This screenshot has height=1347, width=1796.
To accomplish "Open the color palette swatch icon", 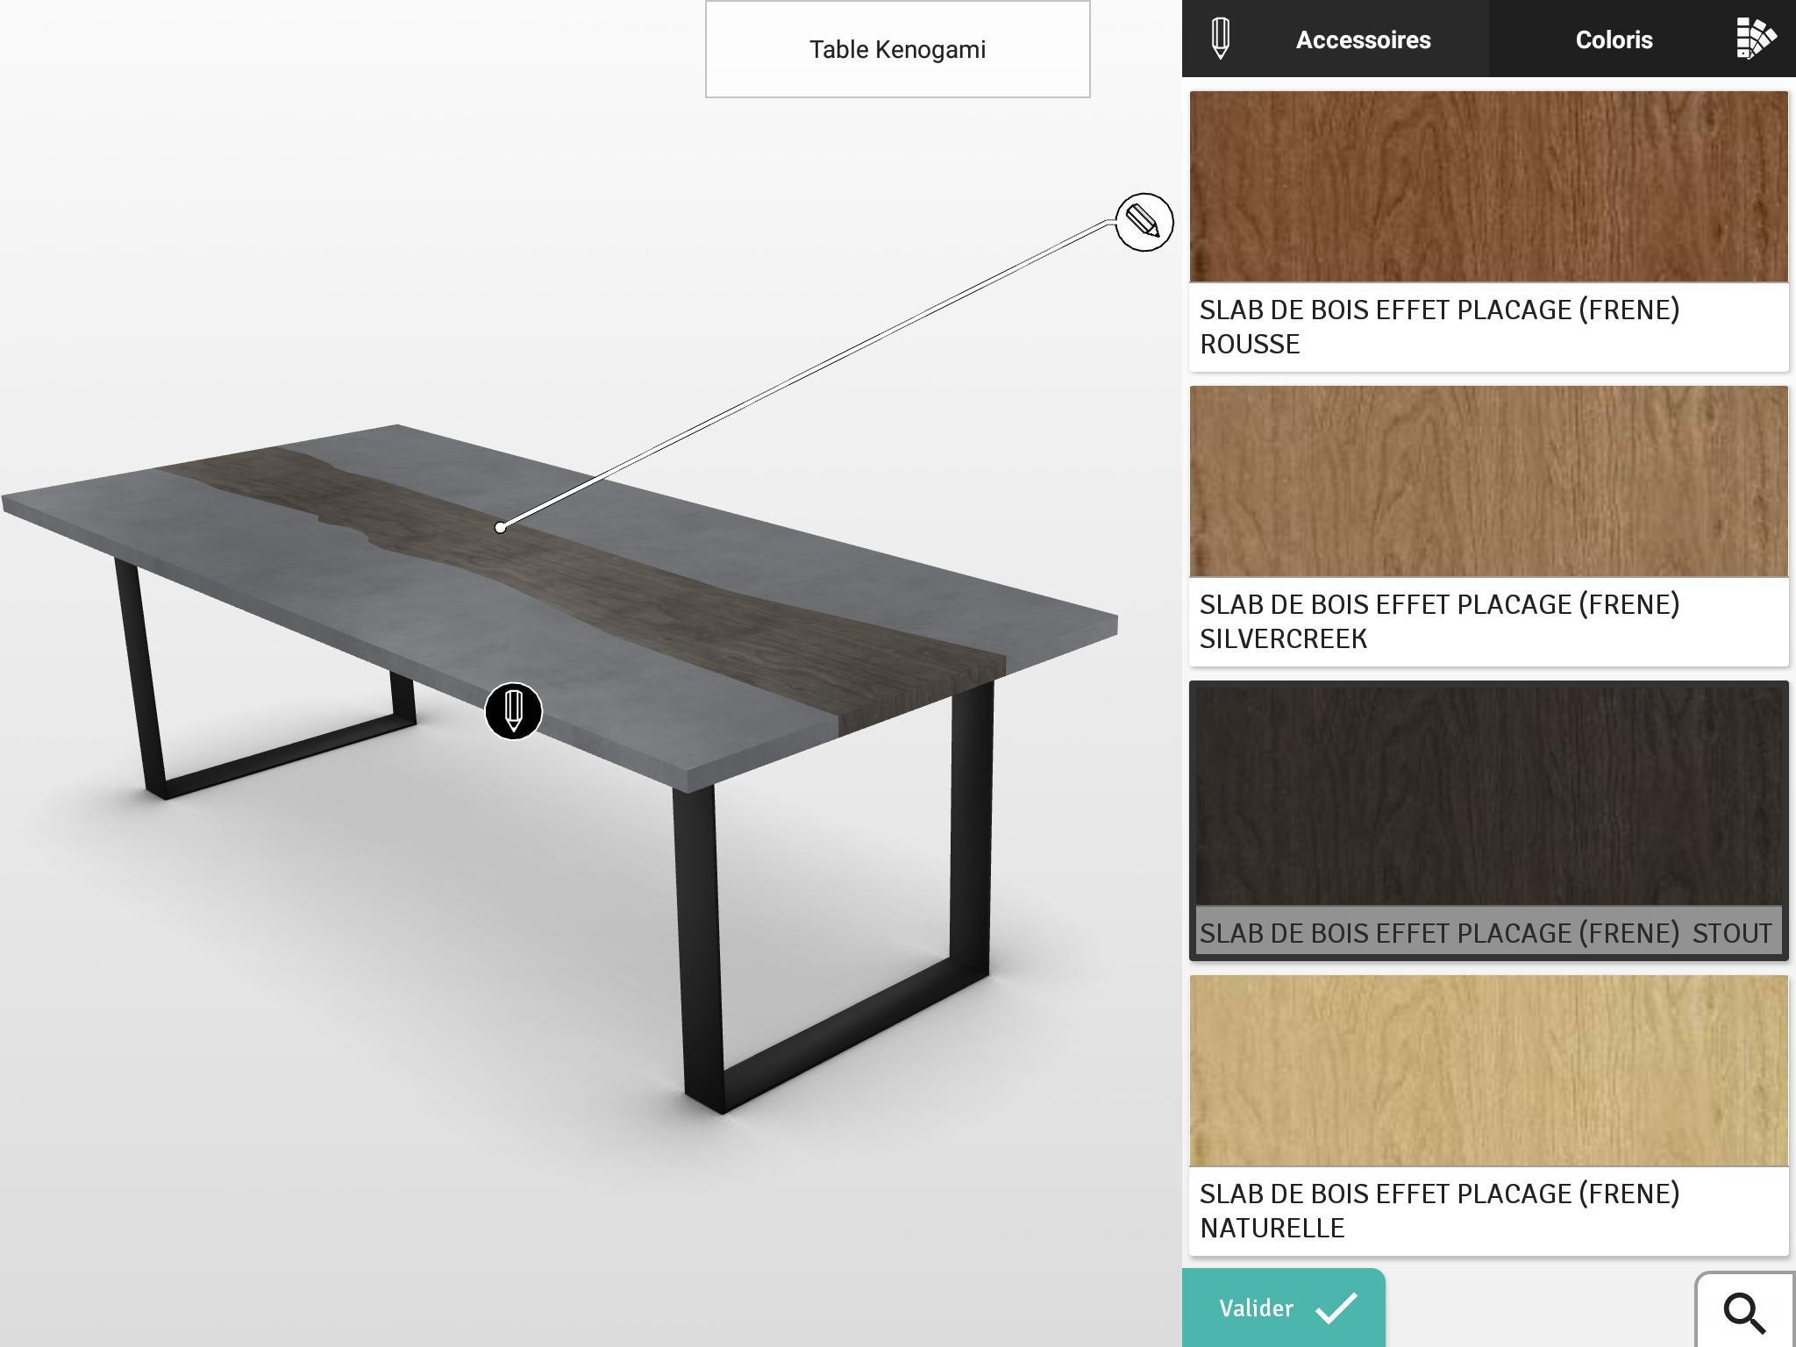I will point(1756,39).
